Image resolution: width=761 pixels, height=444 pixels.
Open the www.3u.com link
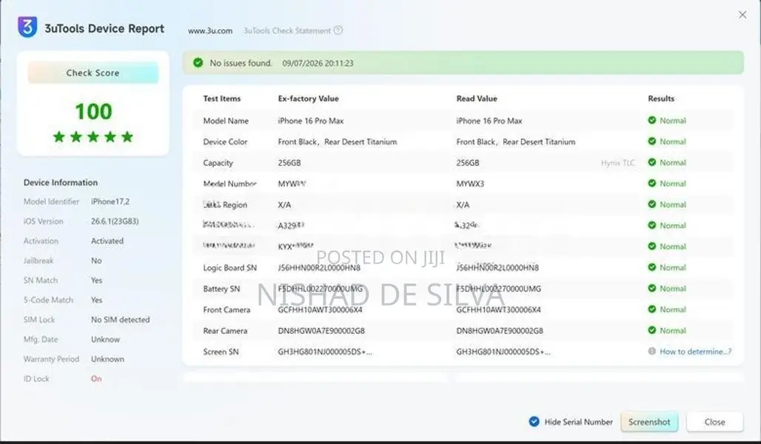click(x=210, y=30)
